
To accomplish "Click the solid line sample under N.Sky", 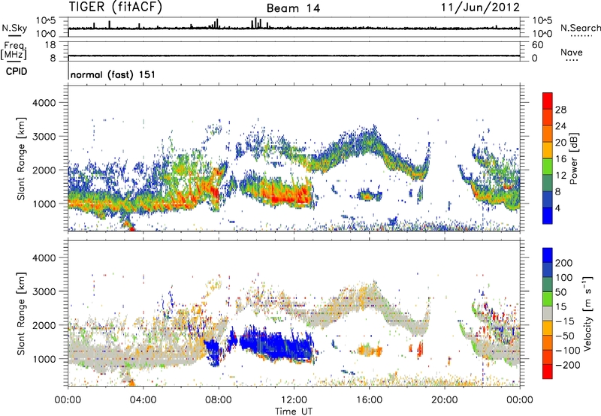I will click(x=14, y=35).
